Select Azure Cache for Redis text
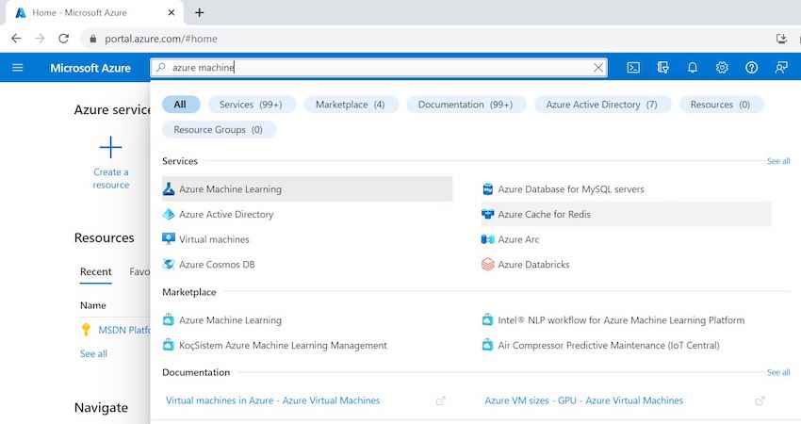Viewport: 801px width, 424px height. click(544, 214)
